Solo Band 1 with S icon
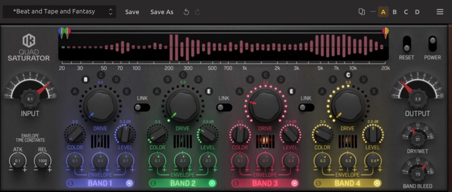452x192 pixels. [x=71, y=183]
